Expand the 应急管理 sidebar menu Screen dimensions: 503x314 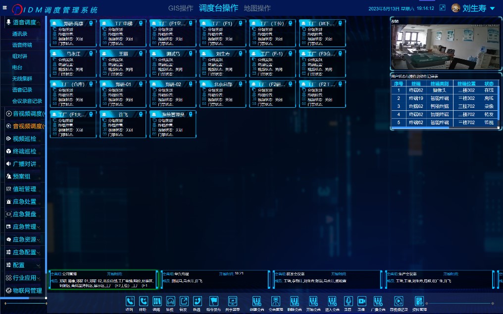[24, 226]
